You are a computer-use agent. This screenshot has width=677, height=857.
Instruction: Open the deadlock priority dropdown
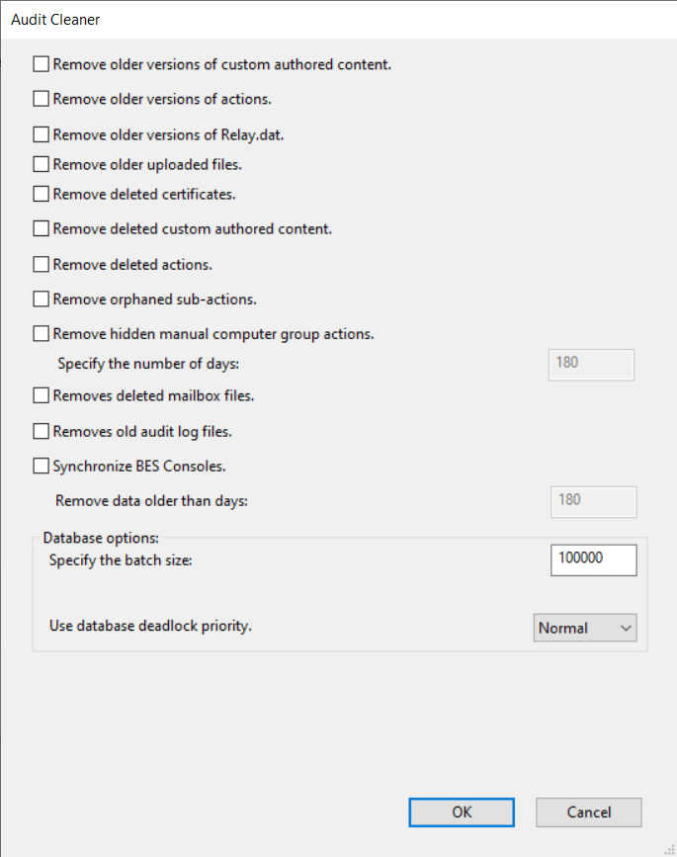click(x=584, y=628)
